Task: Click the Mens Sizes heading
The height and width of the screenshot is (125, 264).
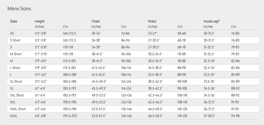Action: [19, 9]
